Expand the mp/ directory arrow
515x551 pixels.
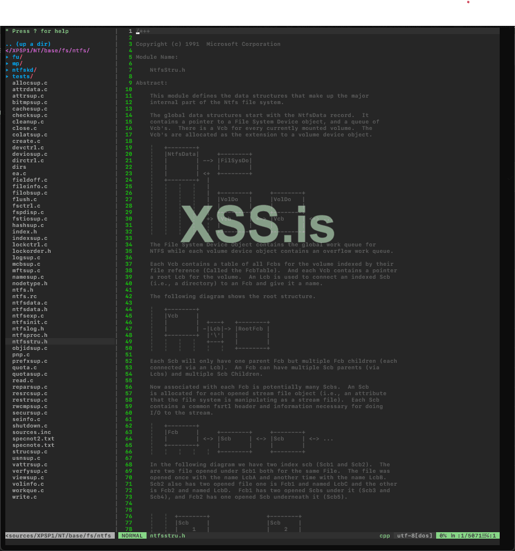pos(7,64)
